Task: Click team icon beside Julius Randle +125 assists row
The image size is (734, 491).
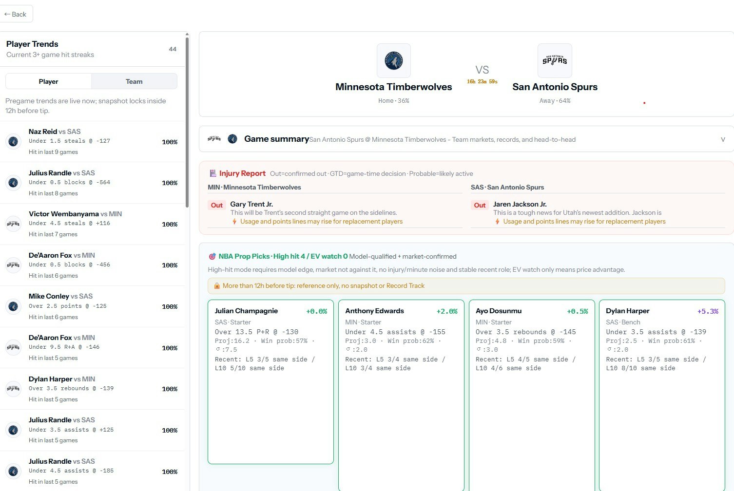Action: [x=13, y=430]
